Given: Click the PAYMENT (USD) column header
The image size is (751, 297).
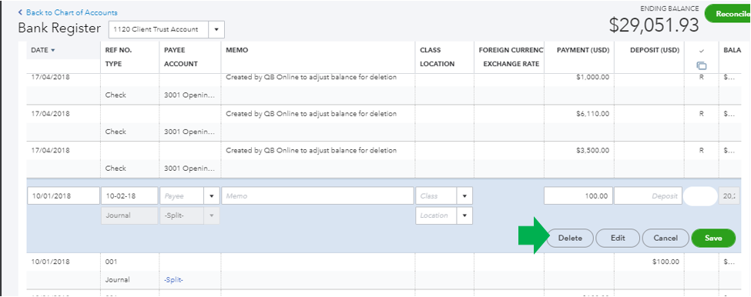Looking at the screenshot, I should (x=583, y=50).
